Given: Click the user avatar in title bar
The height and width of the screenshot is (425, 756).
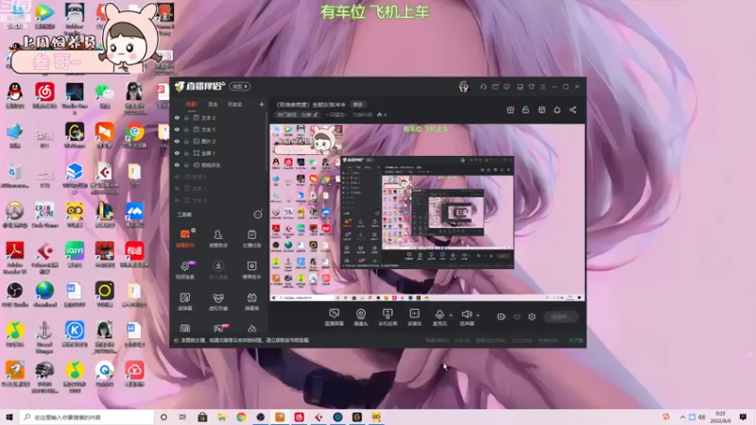Looking at the screenshot, I should pos(464,86).
